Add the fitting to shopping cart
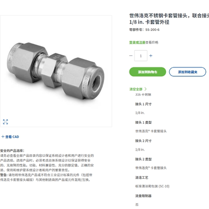This screenshot has height=209, width=209. point(147,72)
